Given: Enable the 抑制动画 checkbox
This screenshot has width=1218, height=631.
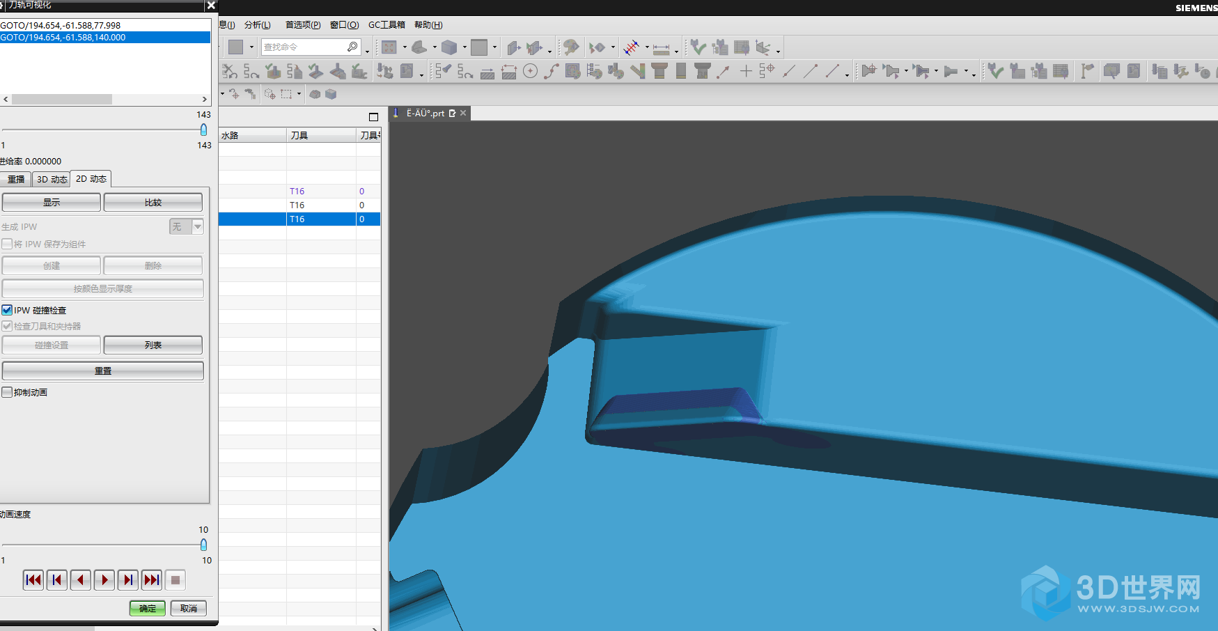Looking at the screenshot, I should (7, 392).
